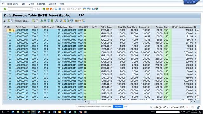This screenshot has width=203, height=114.
Task: Expand the HS4 (5) 100 system status dropdown
Action: (168, 107)
